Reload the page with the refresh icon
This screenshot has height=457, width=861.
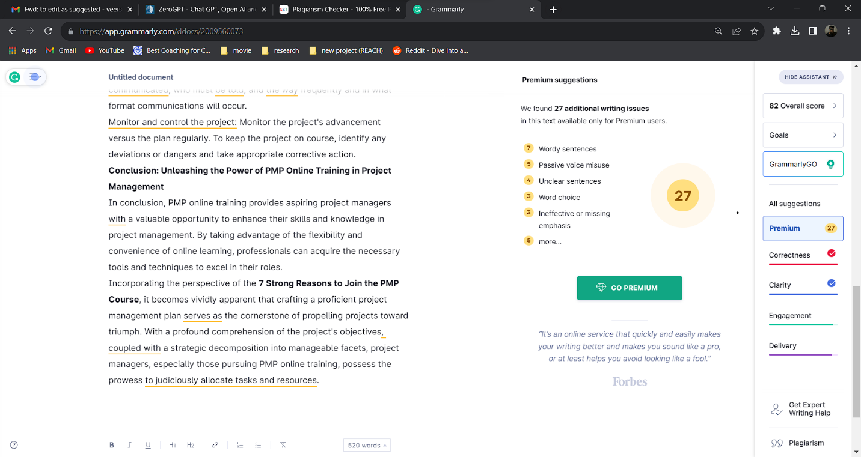pos(49,31)
